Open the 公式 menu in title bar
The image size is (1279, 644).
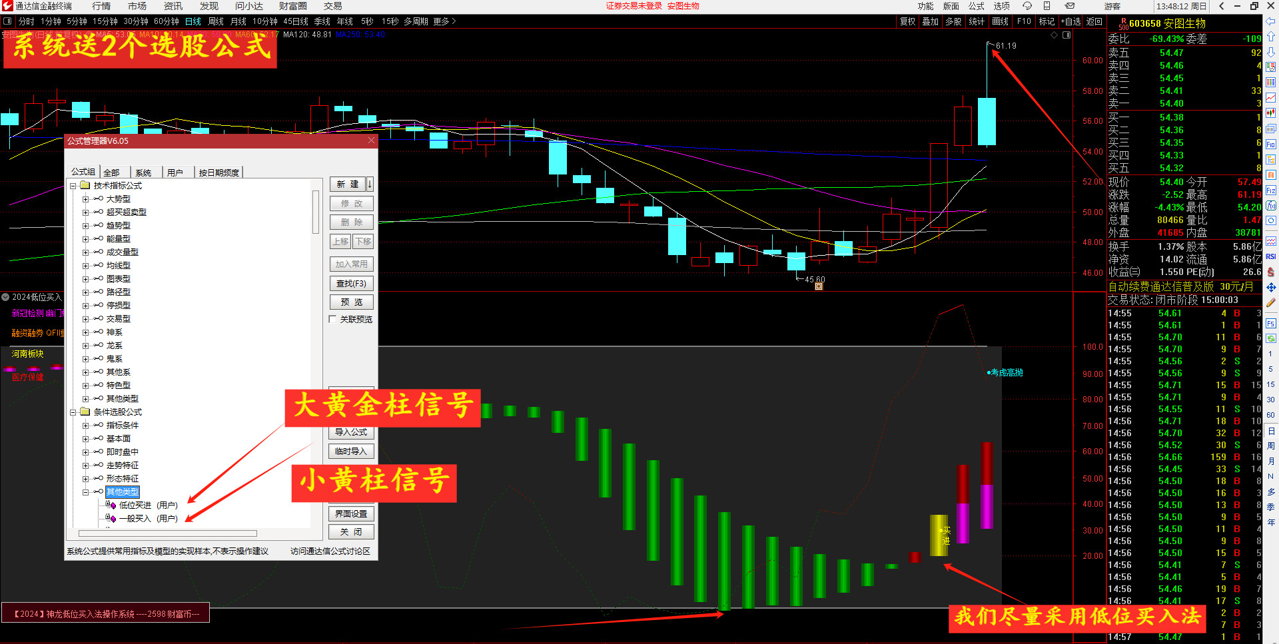click(977, 6)
